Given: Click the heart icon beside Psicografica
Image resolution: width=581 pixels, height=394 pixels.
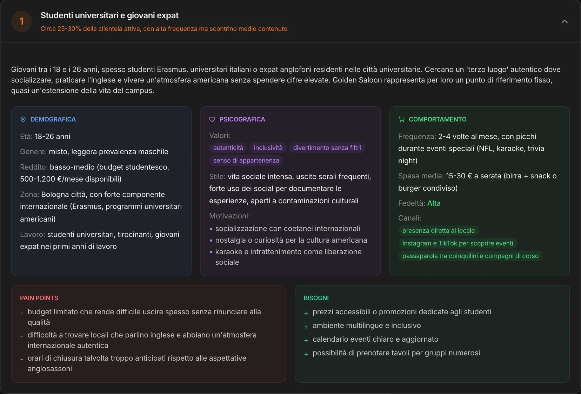Looking at the screenshot, I should (212, 119).
